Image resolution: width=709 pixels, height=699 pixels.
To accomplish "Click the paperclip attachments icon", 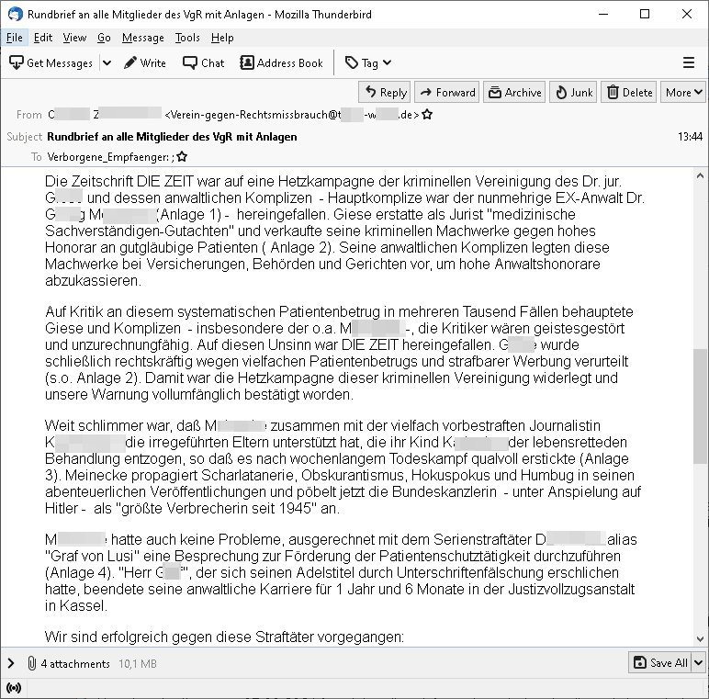I will (x=31, y=663).
